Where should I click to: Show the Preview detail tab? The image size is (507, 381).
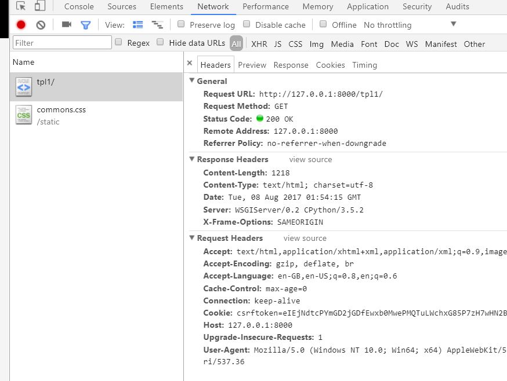pyautogui.click(x=252, y=65)
